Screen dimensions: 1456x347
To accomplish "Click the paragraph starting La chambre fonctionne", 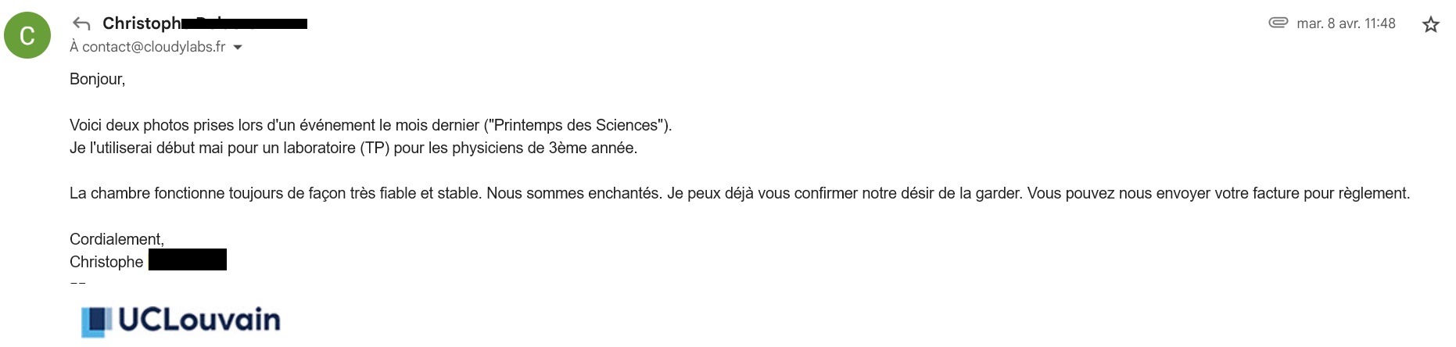I will pyautogui.click(x=740, y=193).
